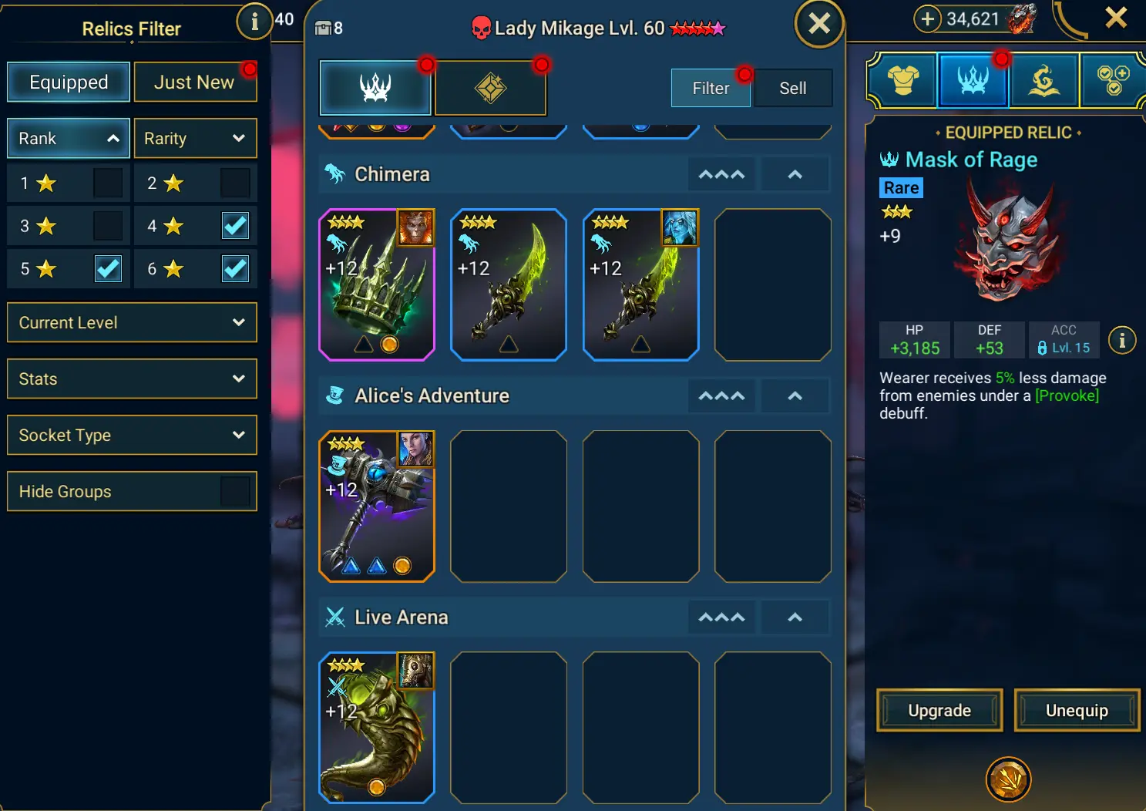The image size is (1146, 811).
Task: Click the info icon beside ACC stat
Action: click(x=1122, y=340)
